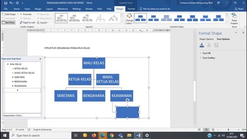Click Text Effects icon in Format Shape
The width and height of the screenshot is (247, 139).
click(x=209, y=45)
